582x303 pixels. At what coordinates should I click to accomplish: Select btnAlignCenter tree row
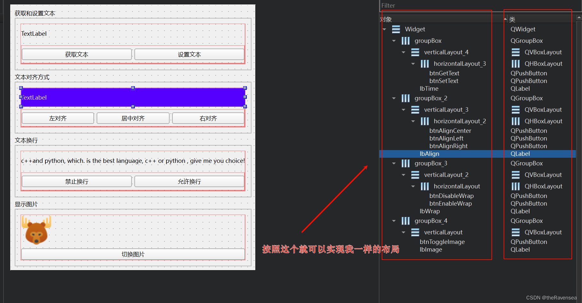(x=450, y=131)
